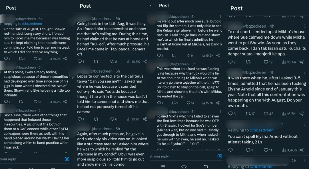The image size is (309, 169).
Task: Like the tweet with 13 likes
Action: coord(36,102)
